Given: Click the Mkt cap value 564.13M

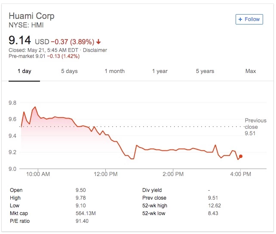Looking at the screenshot, I should [x=86, y=213].
